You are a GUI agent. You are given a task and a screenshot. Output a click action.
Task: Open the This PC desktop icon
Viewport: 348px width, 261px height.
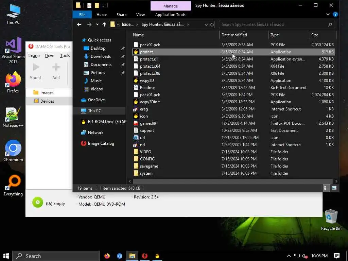point(13,14)
